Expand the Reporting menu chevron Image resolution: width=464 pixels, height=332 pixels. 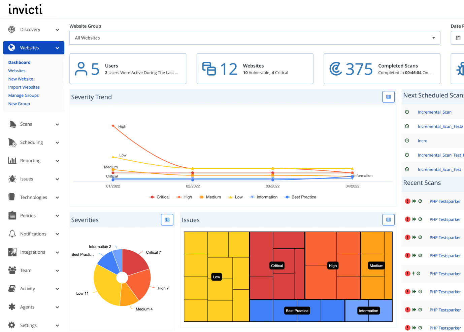click(58, 161)
